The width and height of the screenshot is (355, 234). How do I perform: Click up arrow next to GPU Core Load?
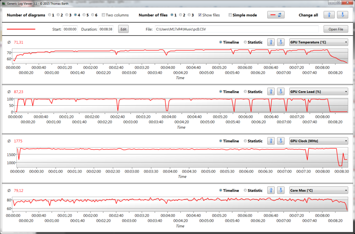point(271,92)
